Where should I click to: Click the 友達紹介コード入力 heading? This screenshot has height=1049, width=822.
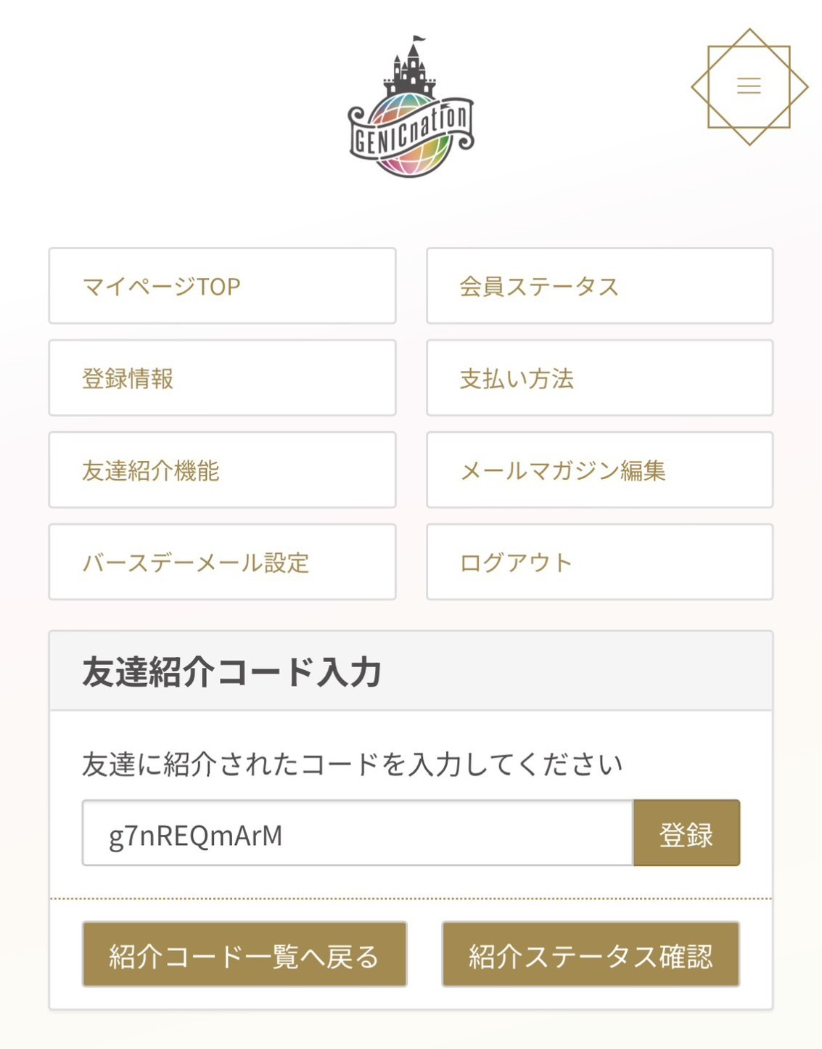(231, 672)
